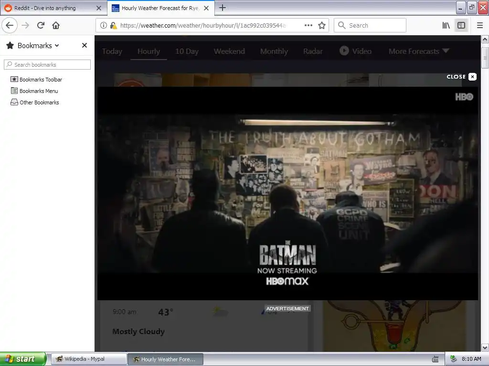Close the Hourly Weather Forecast tab
Screen dimensions: 489x366
tap(206, 8)
